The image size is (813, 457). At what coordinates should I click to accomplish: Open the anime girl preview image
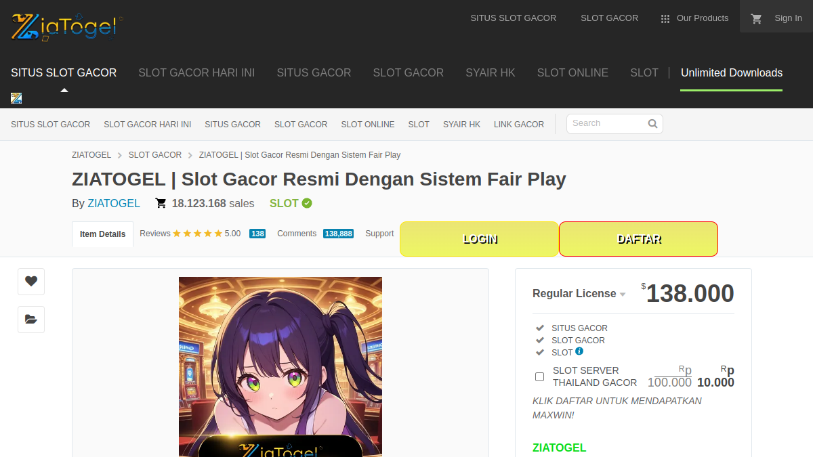point(280,366)
